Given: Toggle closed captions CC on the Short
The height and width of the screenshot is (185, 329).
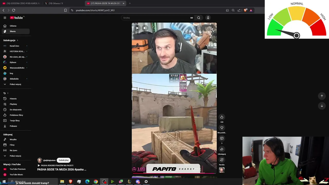Looking at the screenshot, I should 199,28.
